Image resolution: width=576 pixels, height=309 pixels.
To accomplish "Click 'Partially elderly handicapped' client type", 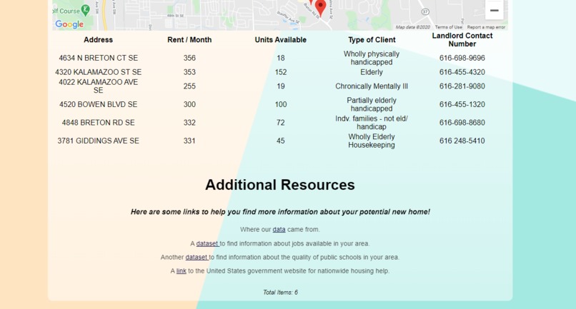I will pyautogui.click(x=372, y=104).
